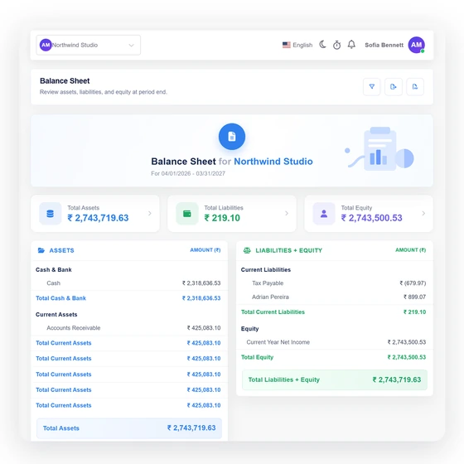
Task: Click the Total Assets database stack icon
Action: 51,214
